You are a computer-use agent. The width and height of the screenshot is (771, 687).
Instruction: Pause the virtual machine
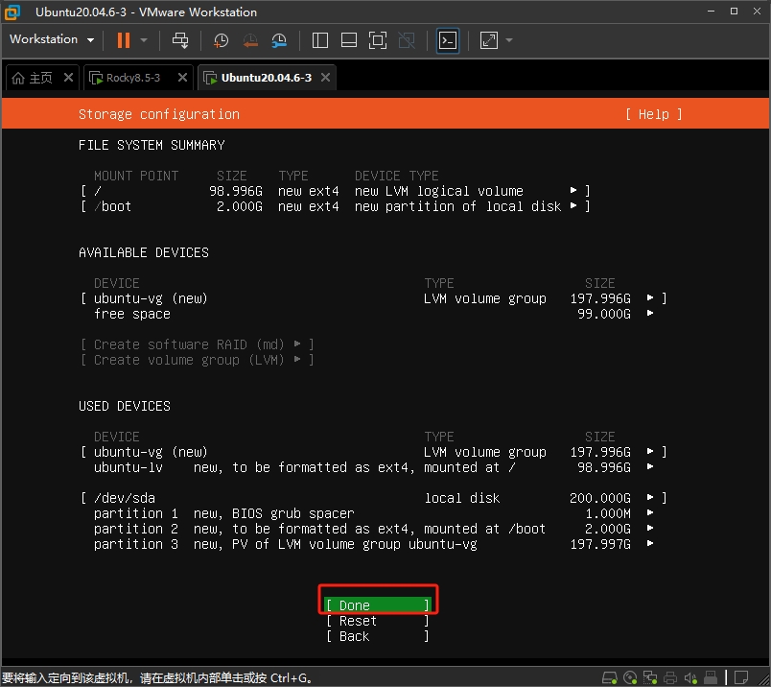124,40
